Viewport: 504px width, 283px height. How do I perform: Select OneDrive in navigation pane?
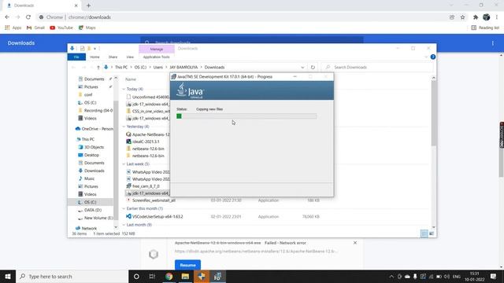click(94, 129)
